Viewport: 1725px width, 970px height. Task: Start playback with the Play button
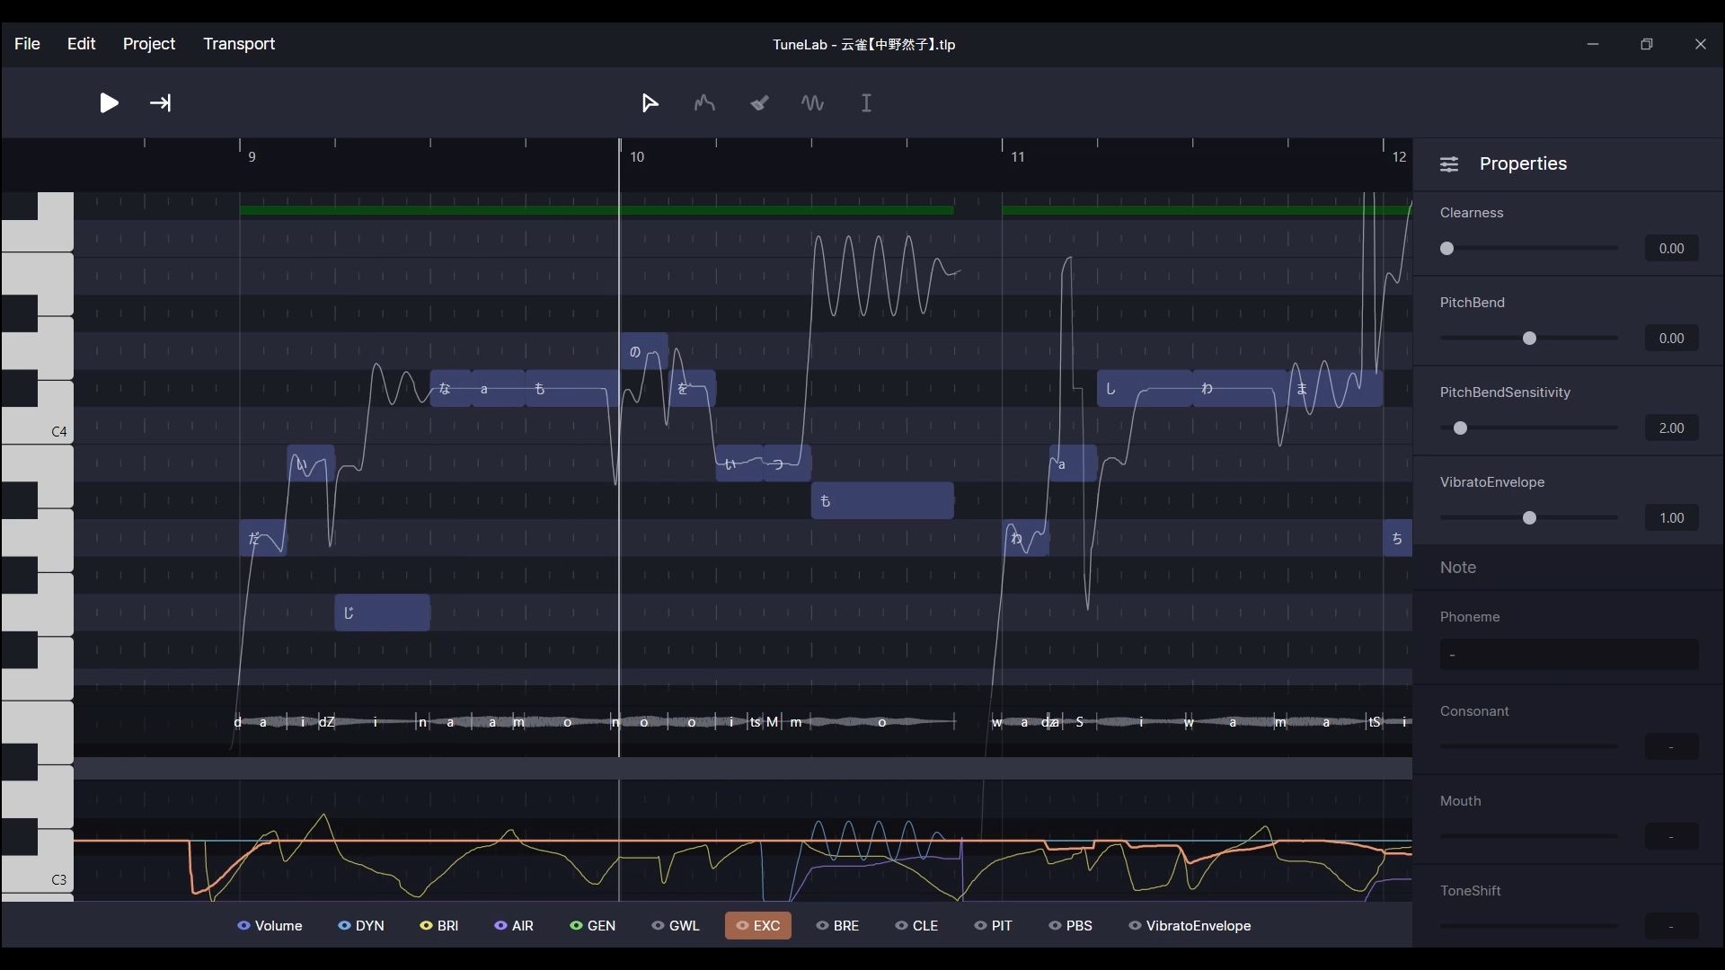coord(109,103)
